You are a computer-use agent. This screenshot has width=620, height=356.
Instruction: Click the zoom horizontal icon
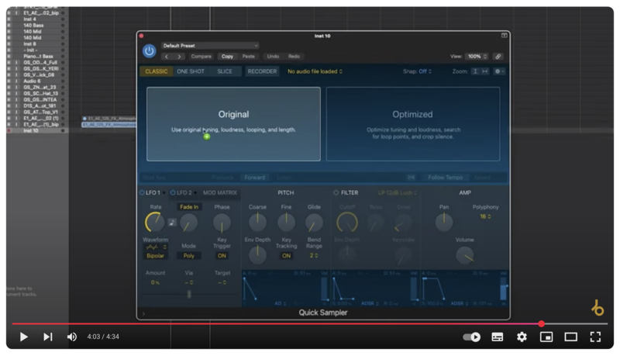tap(485, 71)
